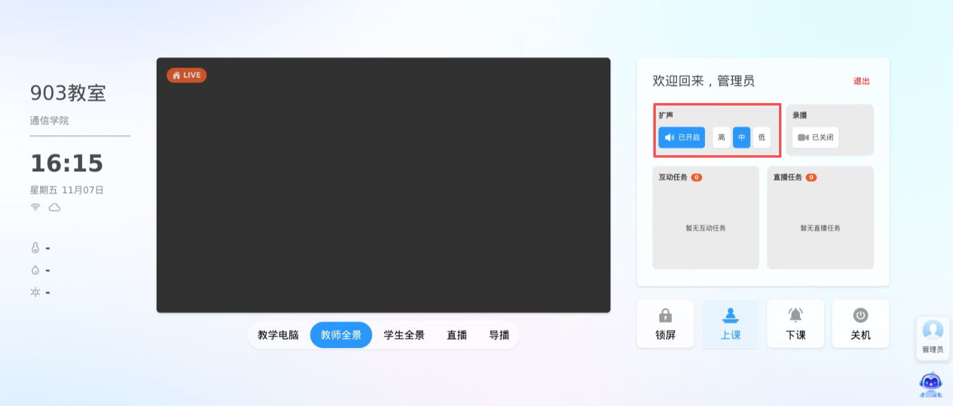Click the lock screen padlock icon
This screenshot has height=406, width=953.
tap(665, 316)
